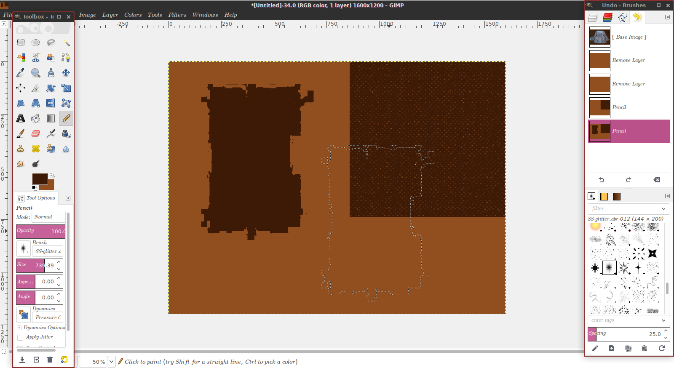Swap foreground and background colors
The height and width of the screenshot is (368, 674).
[52, 175]
